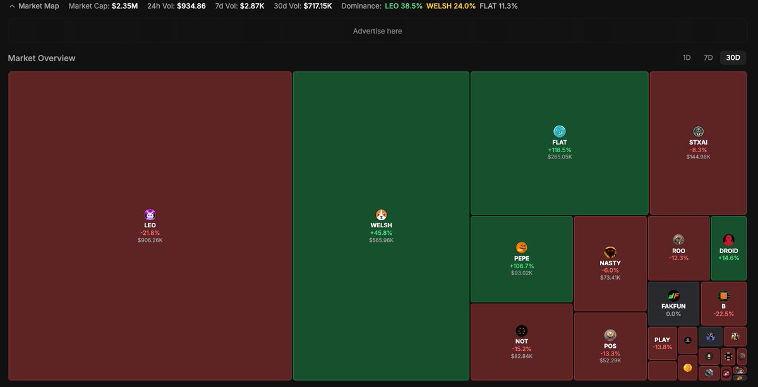Click FAKFUN 0.0% change value
758x387 pixels.
click(x=673, y=314)
